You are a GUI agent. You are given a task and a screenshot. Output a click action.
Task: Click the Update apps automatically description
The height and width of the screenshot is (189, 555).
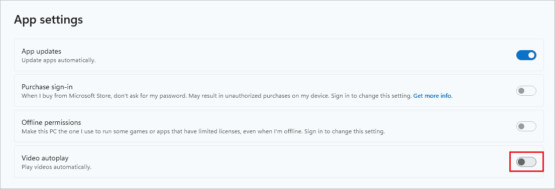click(x=59, y=60)
